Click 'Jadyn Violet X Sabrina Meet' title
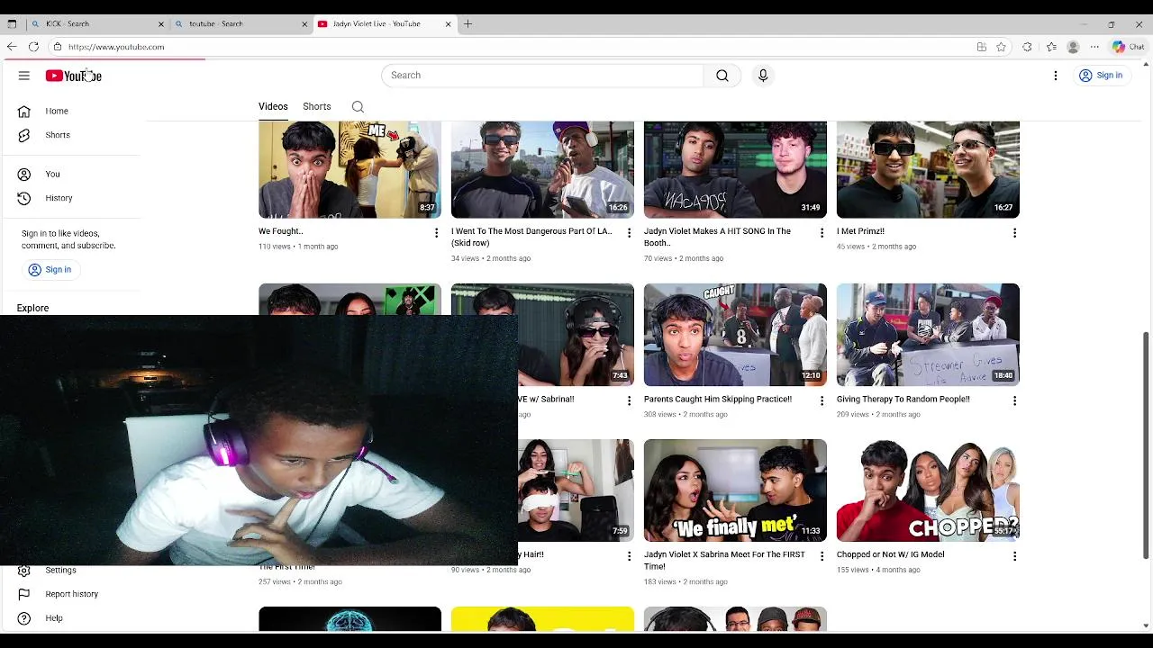 [724, 560]
